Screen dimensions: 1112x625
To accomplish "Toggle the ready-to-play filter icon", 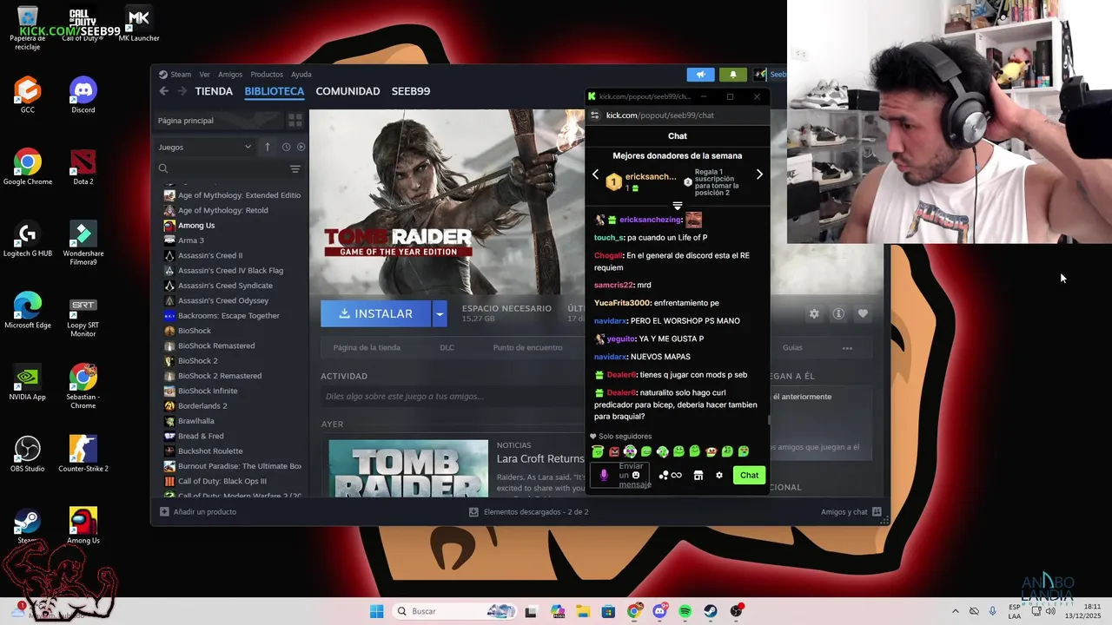I will pyautogui.click(x=301, y=147).
